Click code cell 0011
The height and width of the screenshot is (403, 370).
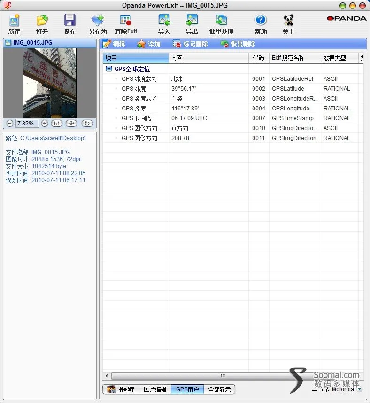click(259, 138)
